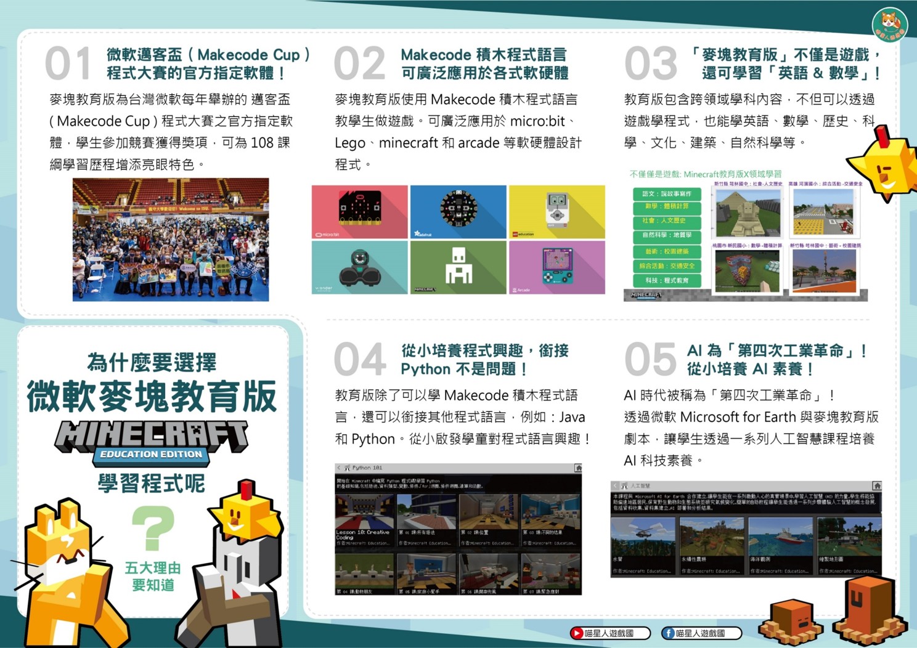Click the large gray number 05
The width and height of the screenshot is (917, 648).
[x=650, y=359]
